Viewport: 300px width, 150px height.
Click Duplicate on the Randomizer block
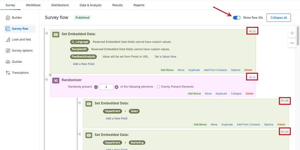pos(221,94)
